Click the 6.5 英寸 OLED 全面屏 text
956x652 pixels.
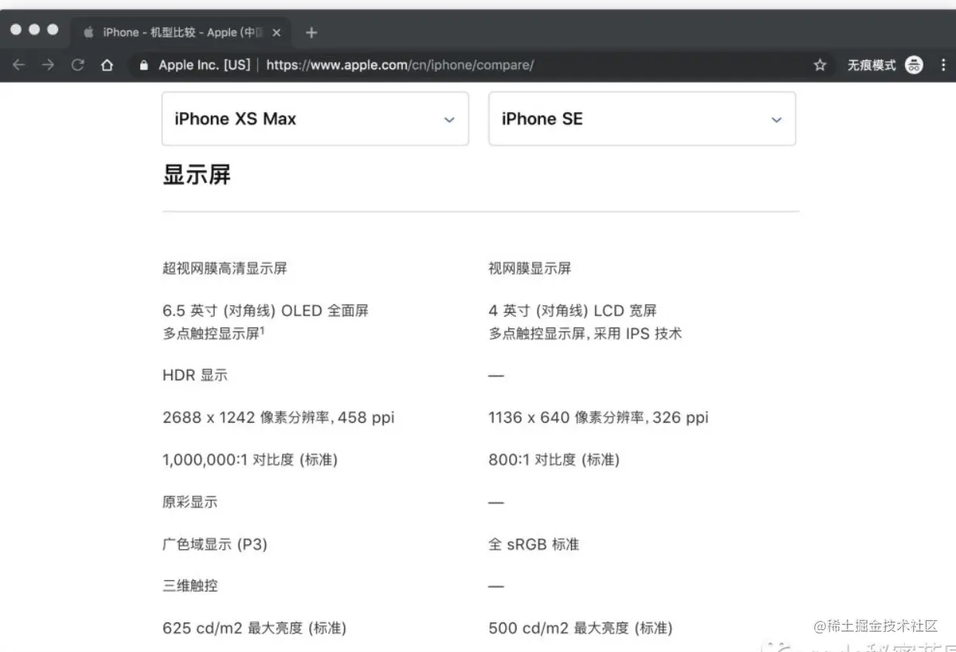266,311
